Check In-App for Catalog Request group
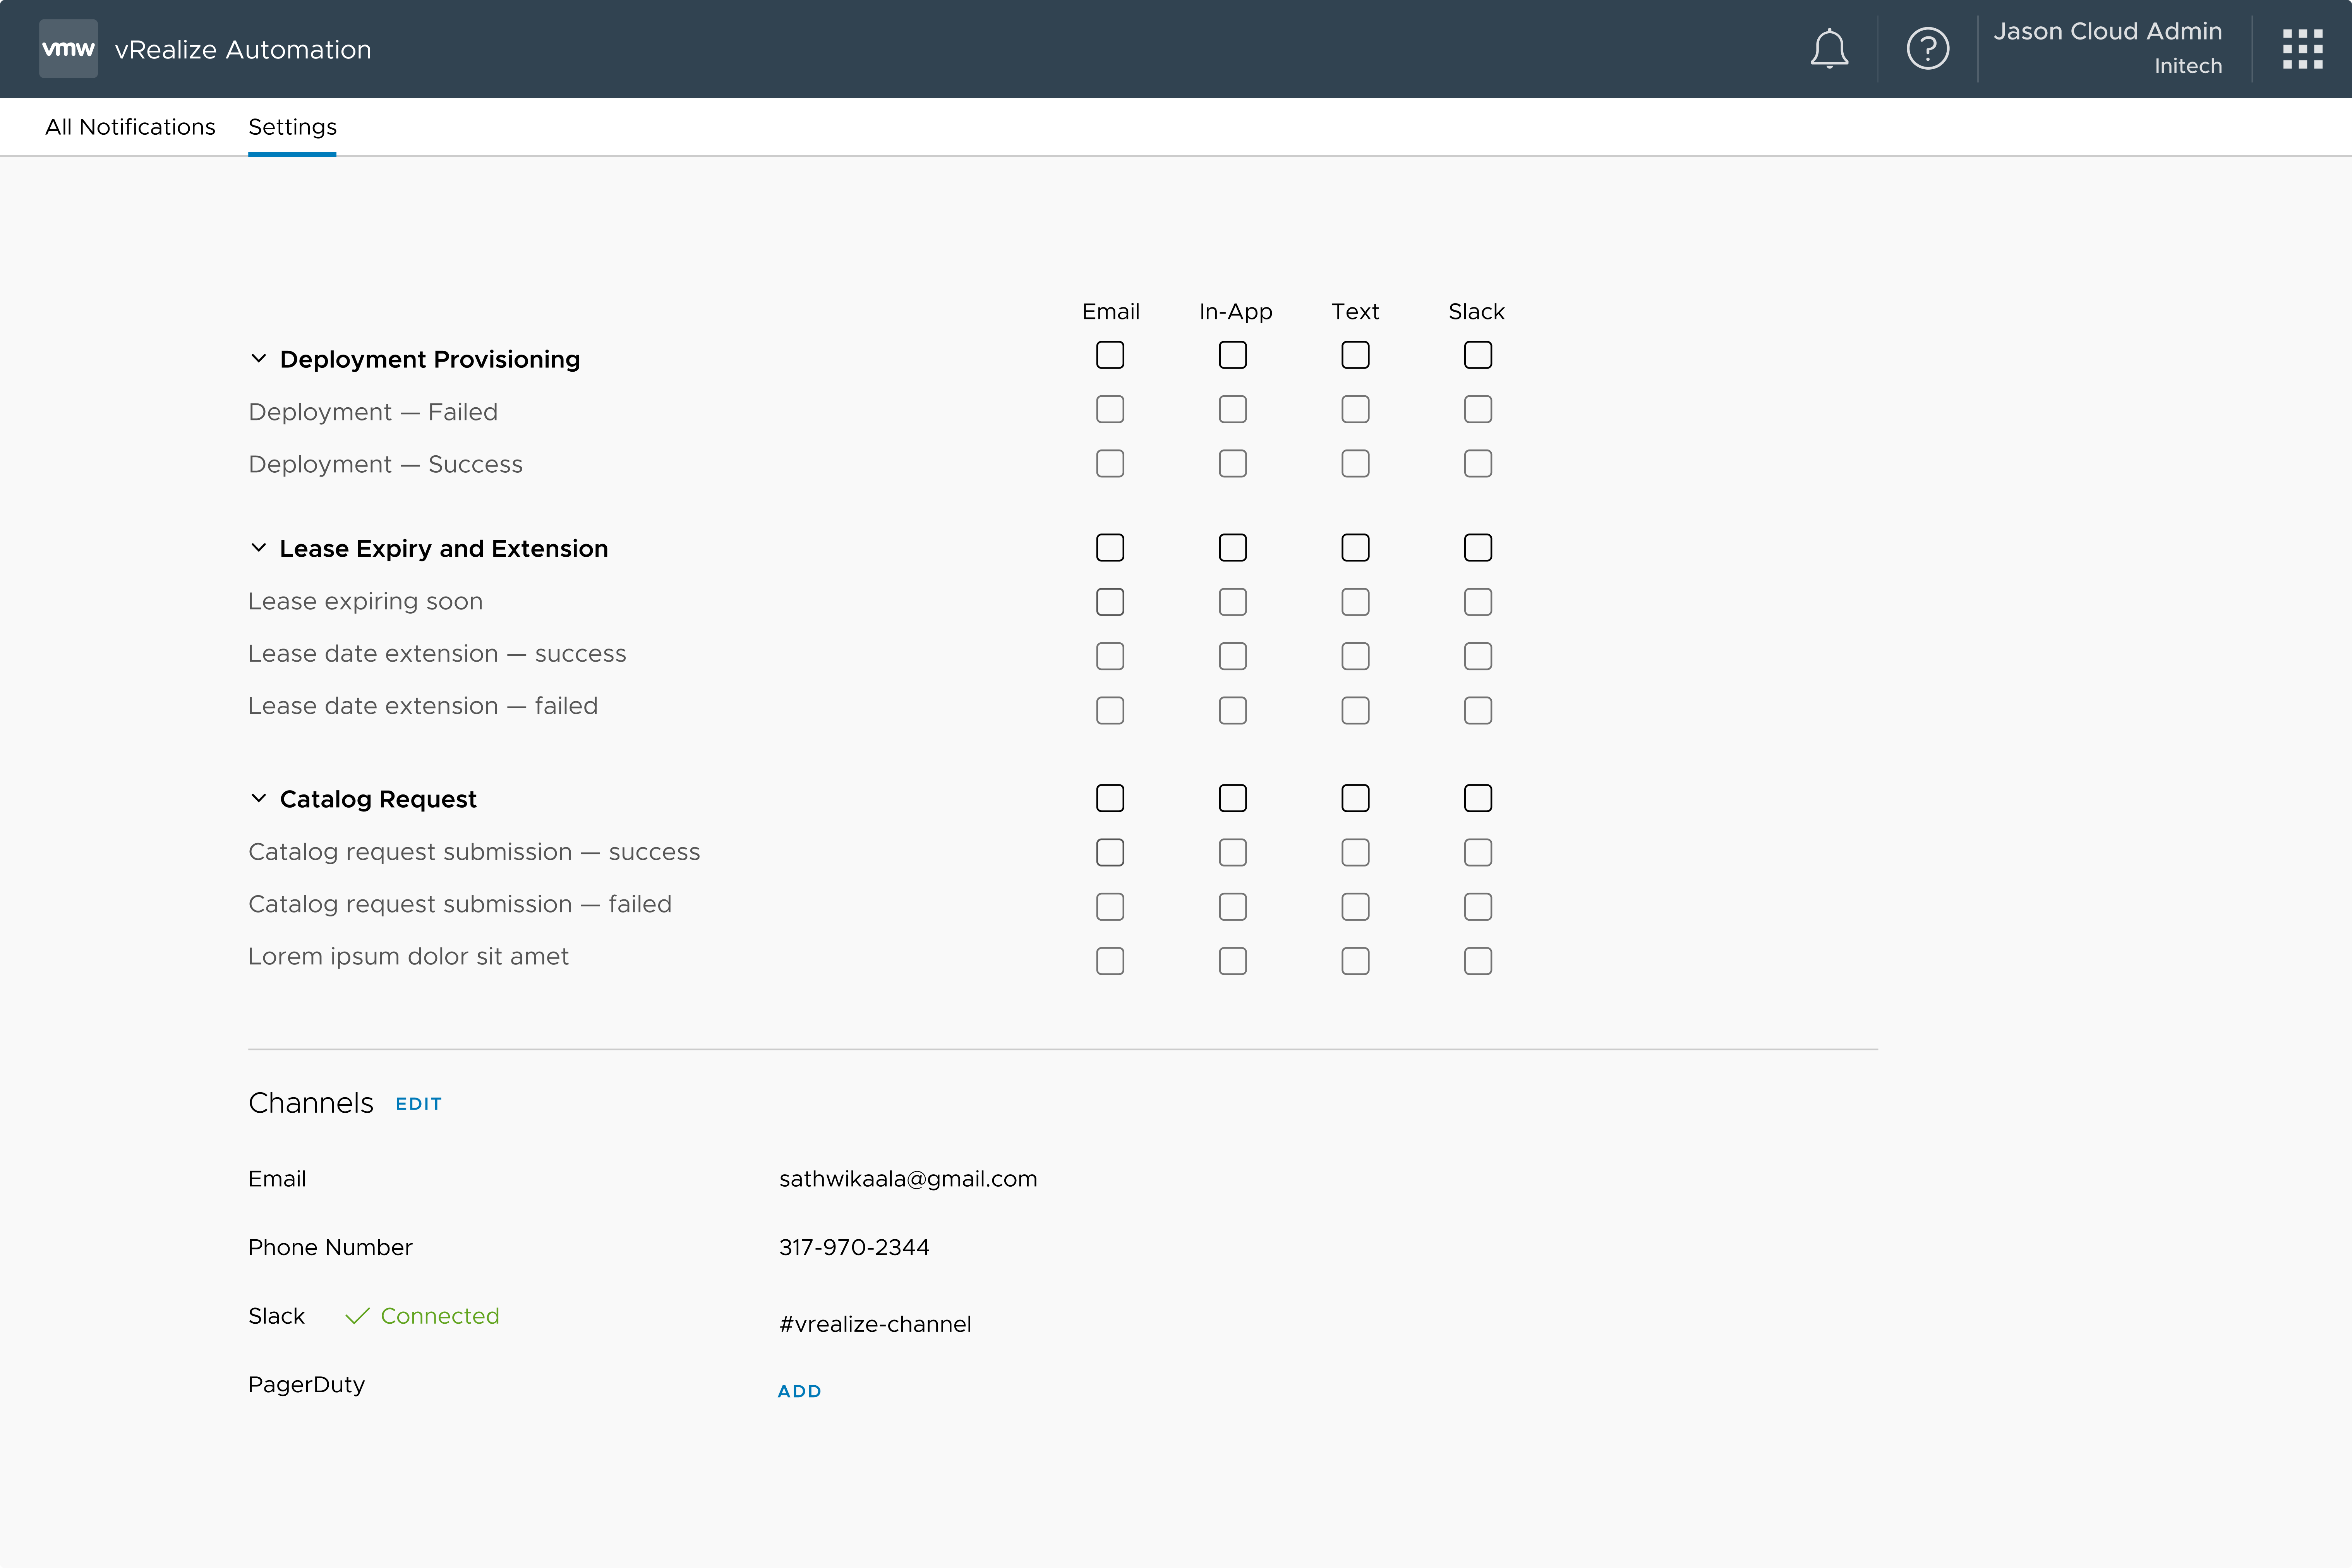Screen dimensions: 2352x1568 (1233, 798)
